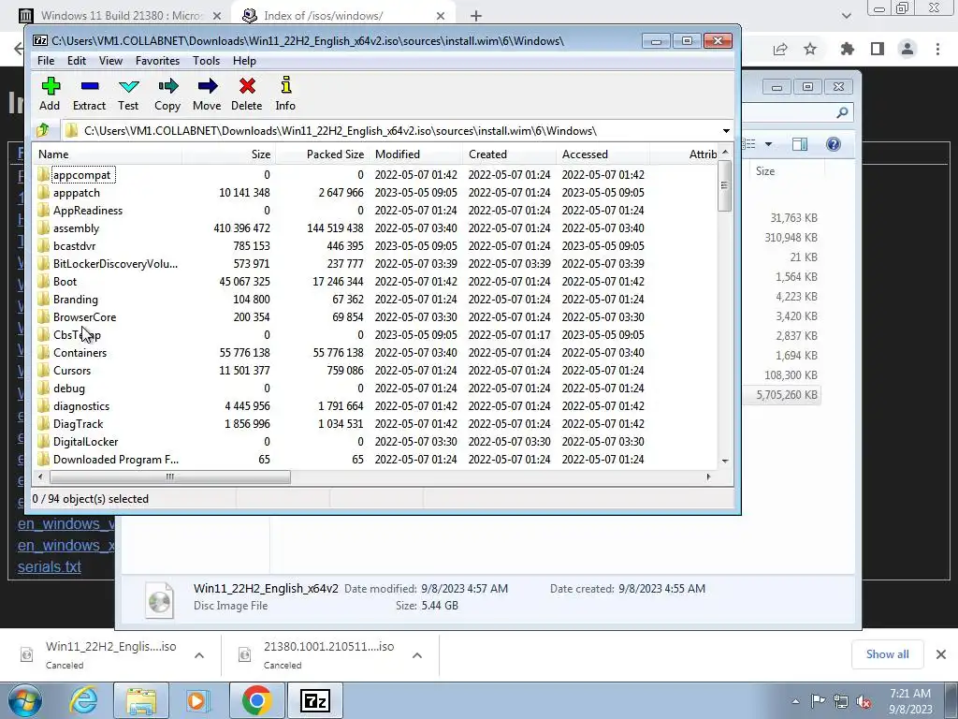Open the Tools menu

(206, 61)
